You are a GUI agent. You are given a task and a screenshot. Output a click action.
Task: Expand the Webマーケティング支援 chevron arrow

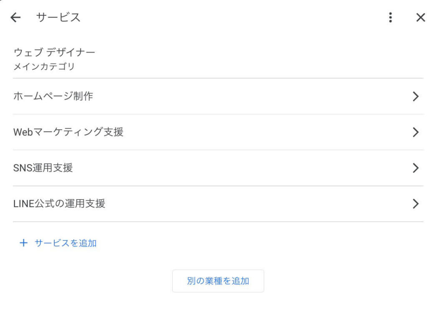click(x=415, y=133)
